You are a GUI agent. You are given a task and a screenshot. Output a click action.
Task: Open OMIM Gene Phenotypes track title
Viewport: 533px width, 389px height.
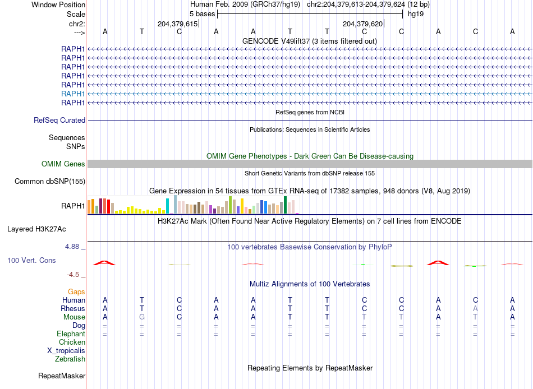click(310, 156)
